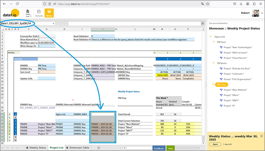
Task: Select row header 28
Action: (x=2, y=124)
